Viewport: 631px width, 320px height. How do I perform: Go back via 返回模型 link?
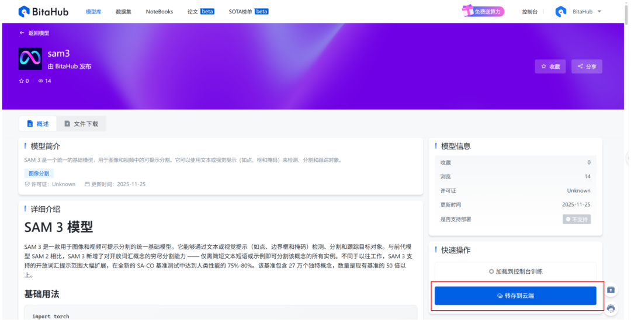34,33
